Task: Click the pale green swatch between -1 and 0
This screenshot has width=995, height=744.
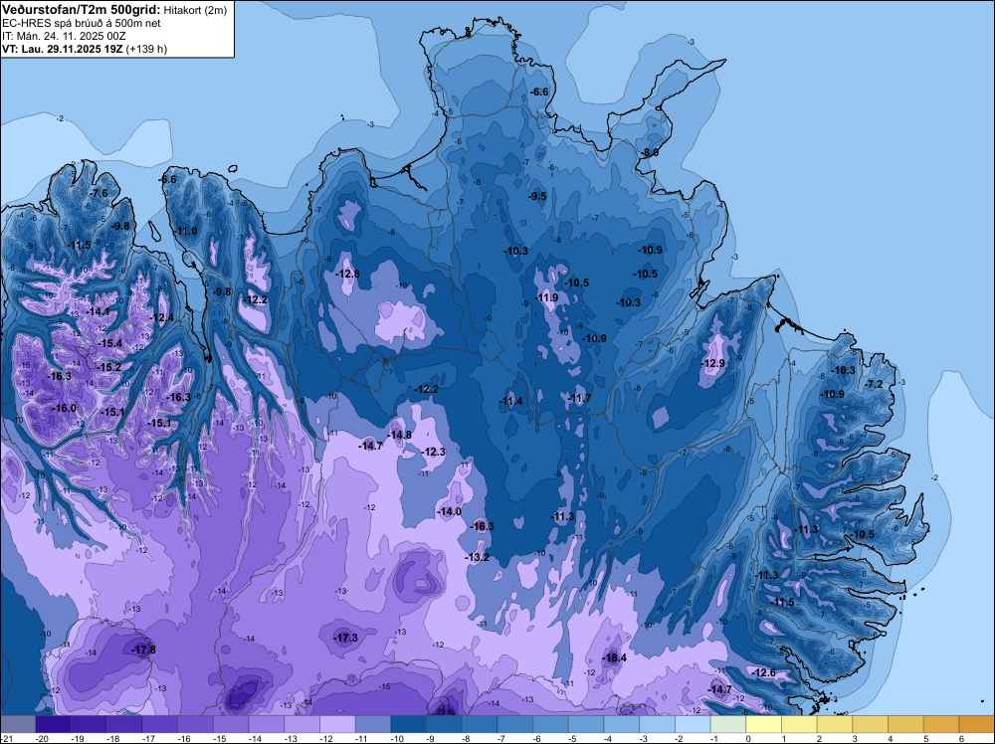Action: pyautogui.click(x=728, y=724)
